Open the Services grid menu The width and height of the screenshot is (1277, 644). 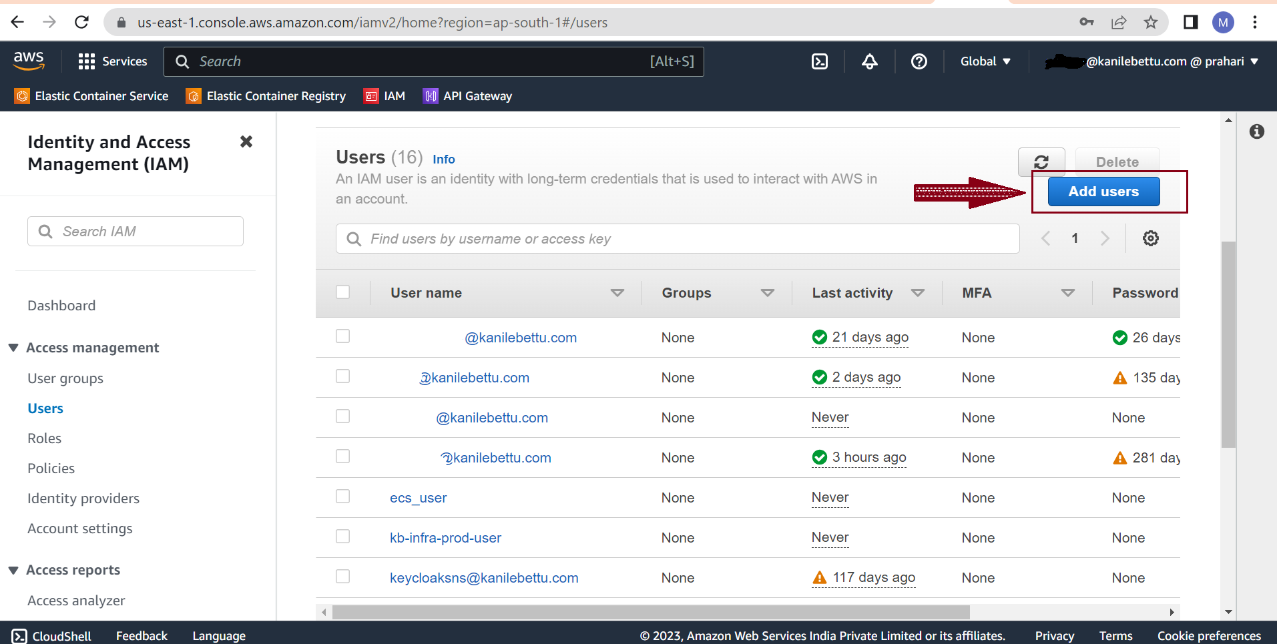(x=112, y=61)
